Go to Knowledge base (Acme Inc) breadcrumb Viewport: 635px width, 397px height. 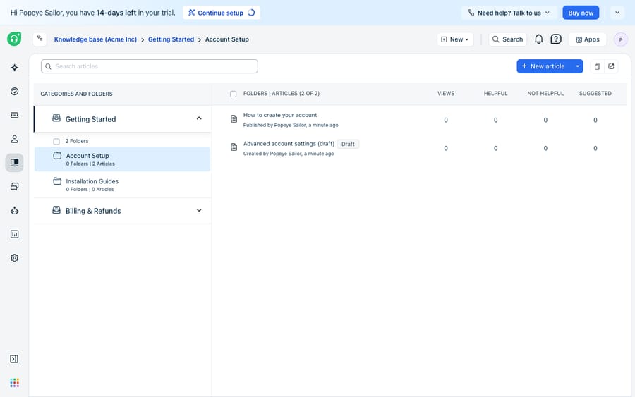[95, 39]
